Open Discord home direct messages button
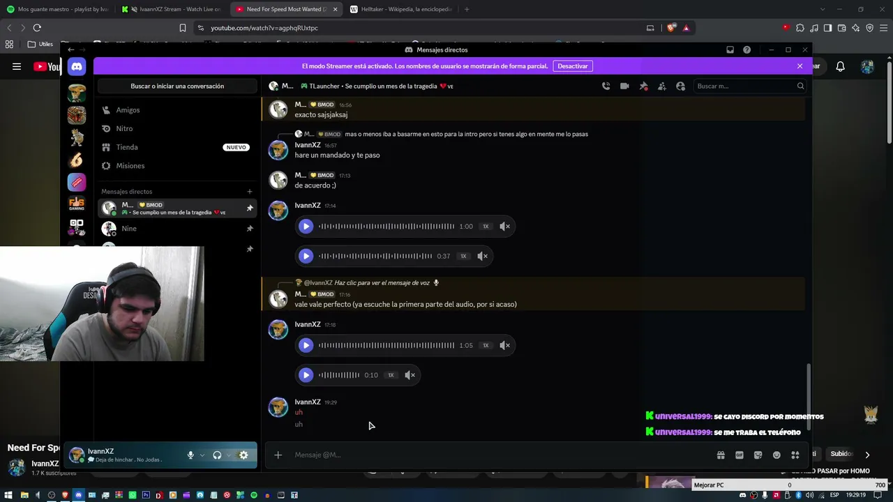 [77, 66]
